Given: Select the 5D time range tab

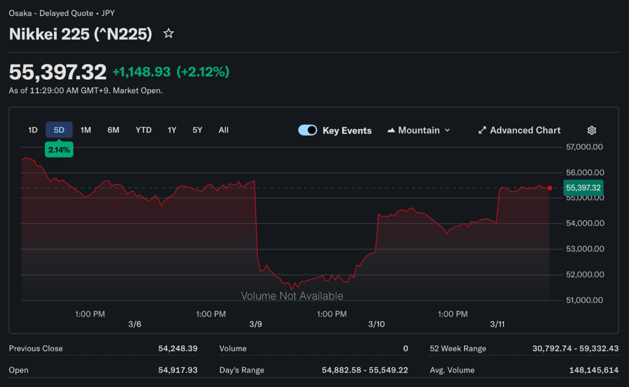Looking at the screenshot, I should 59,130.
